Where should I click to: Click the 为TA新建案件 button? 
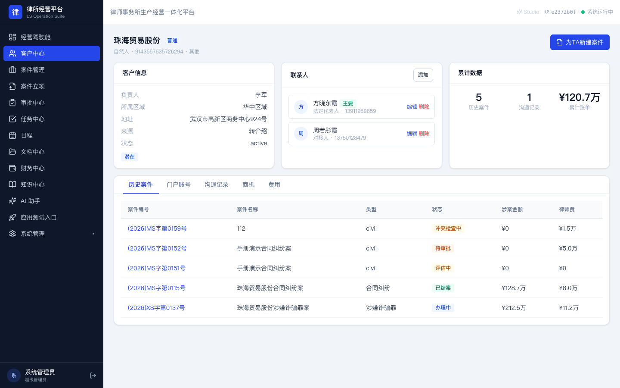pos(580,42)
